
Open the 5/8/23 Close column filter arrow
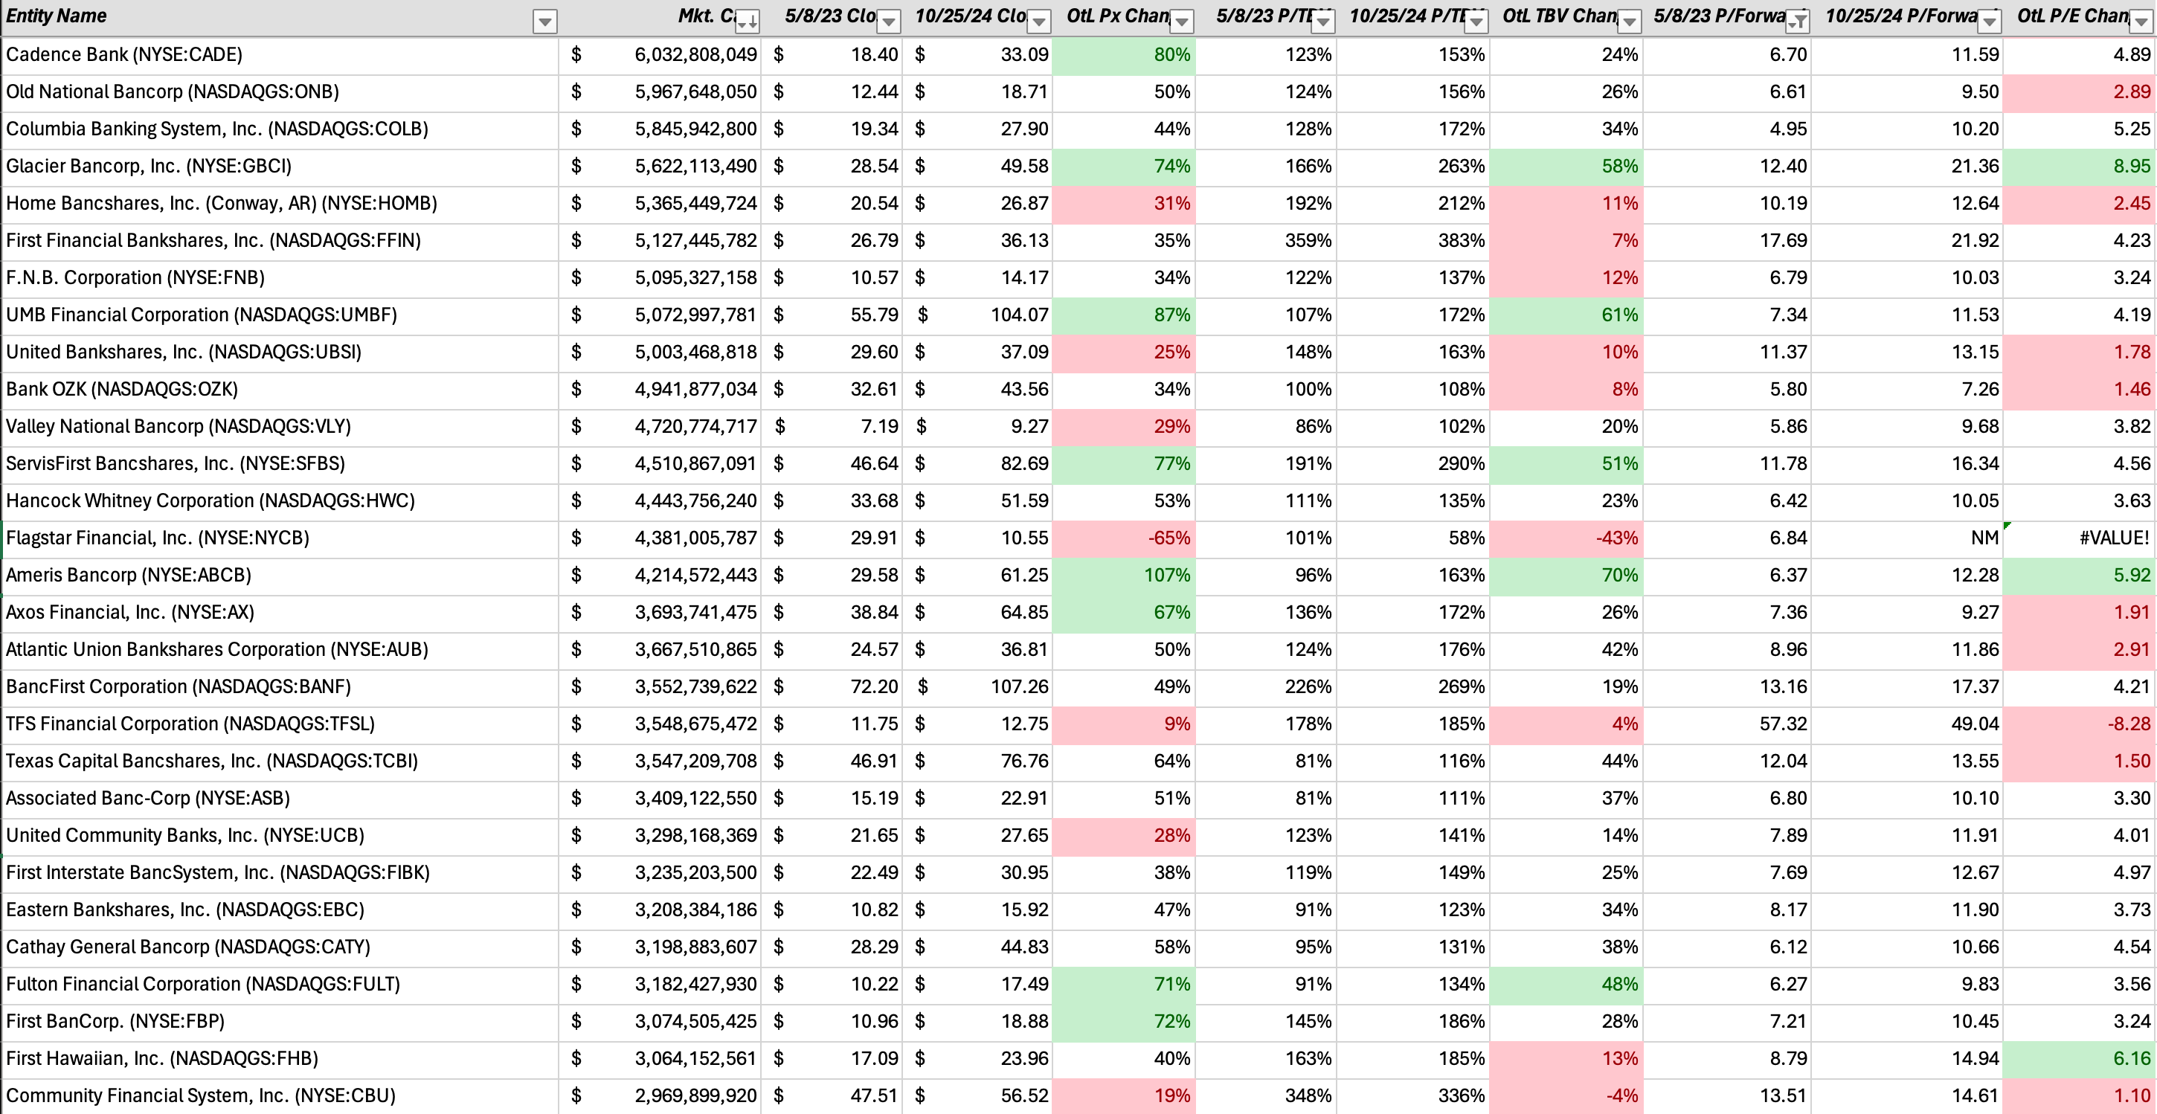pyautogui.click(x=890, y=22)
